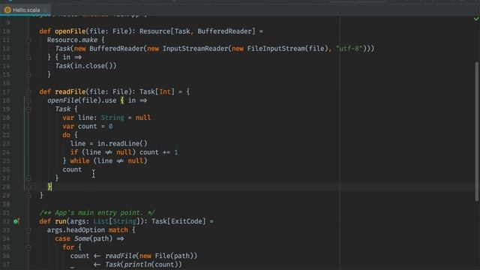Click 'BufferedReader]' return type on line 10
This screenshot has height=270, width=480.
point(226,31)
